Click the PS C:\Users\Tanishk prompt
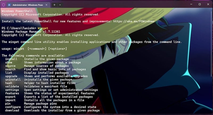The width and height of the screenshot is (213, 115). tap(19, 28)
